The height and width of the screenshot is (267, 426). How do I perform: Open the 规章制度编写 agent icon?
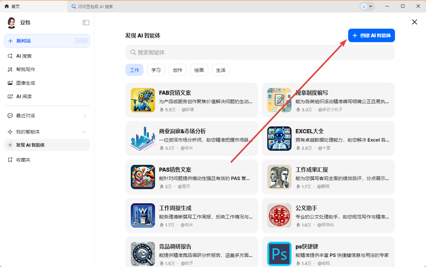(x=279, y=100)
